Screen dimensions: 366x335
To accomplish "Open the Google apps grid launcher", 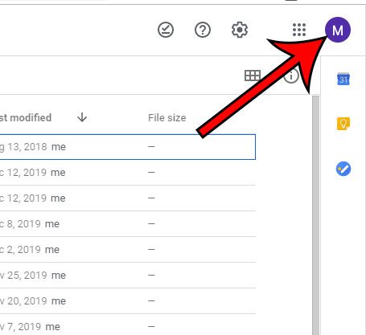I will tap(299, 30).
